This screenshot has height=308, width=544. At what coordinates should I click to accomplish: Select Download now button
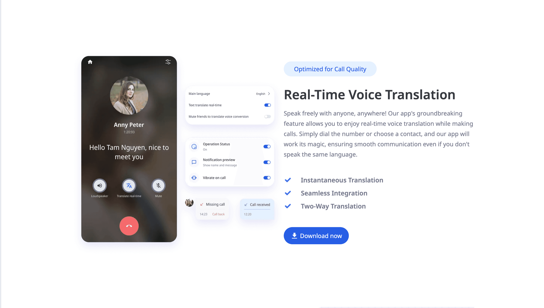pyautogui.click(x=316, y=235)
